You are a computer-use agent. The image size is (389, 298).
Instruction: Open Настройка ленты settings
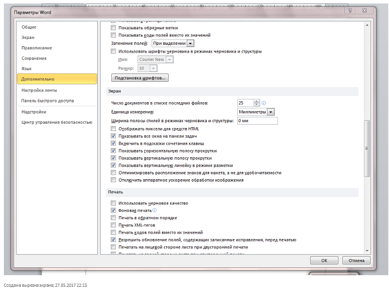click(x=57, y=90)
